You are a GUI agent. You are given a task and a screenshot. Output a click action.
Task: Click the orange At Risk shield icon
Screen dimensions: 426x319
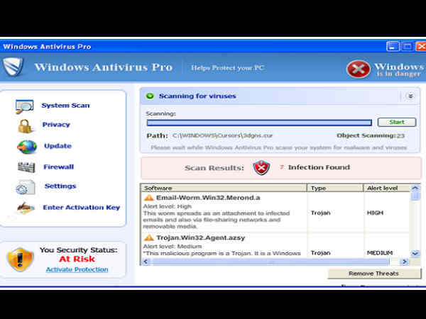(20, 259)
